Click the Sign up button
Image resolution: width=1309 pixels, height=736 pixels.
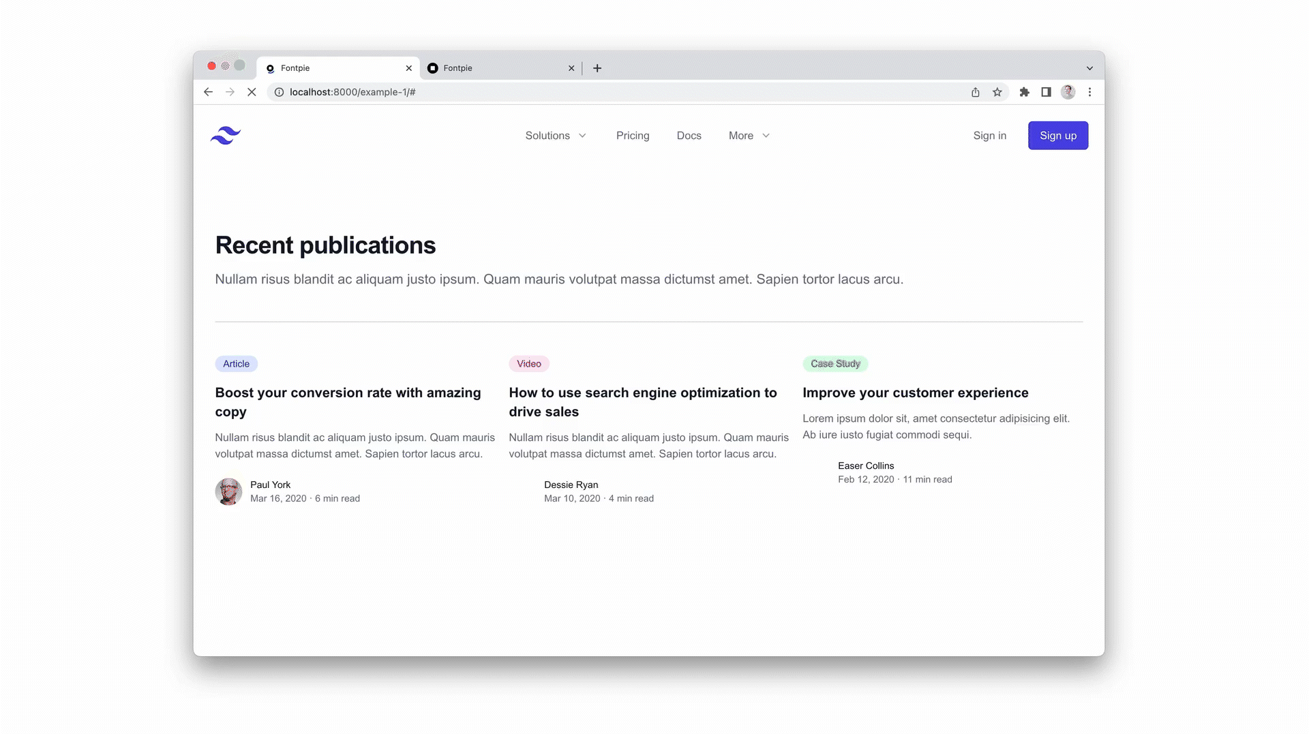click(1057, 136)
